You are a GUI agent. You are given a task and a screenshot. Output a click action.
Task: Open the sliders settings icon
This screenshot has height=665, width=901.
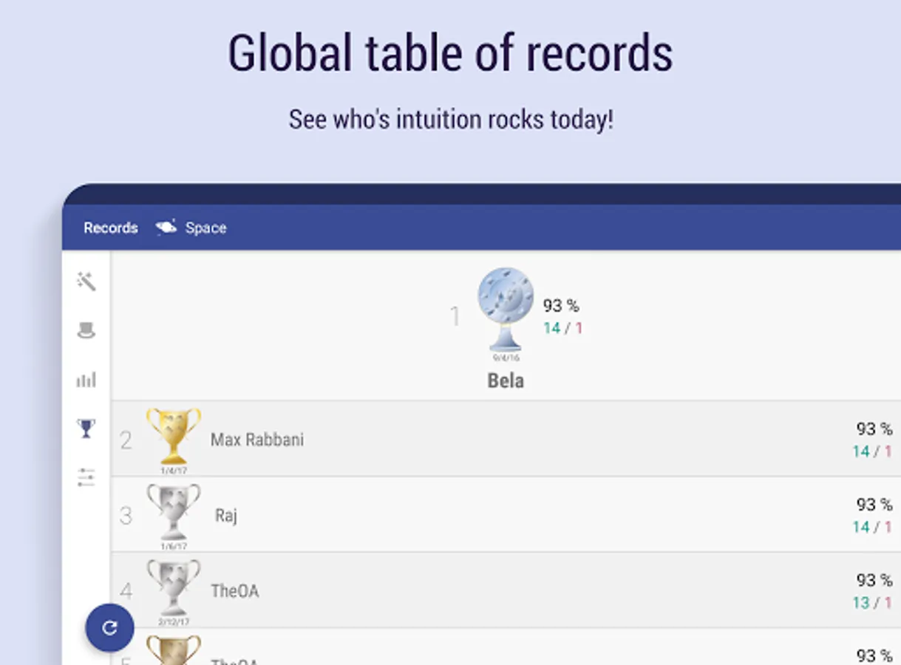[x=86, y=477]
